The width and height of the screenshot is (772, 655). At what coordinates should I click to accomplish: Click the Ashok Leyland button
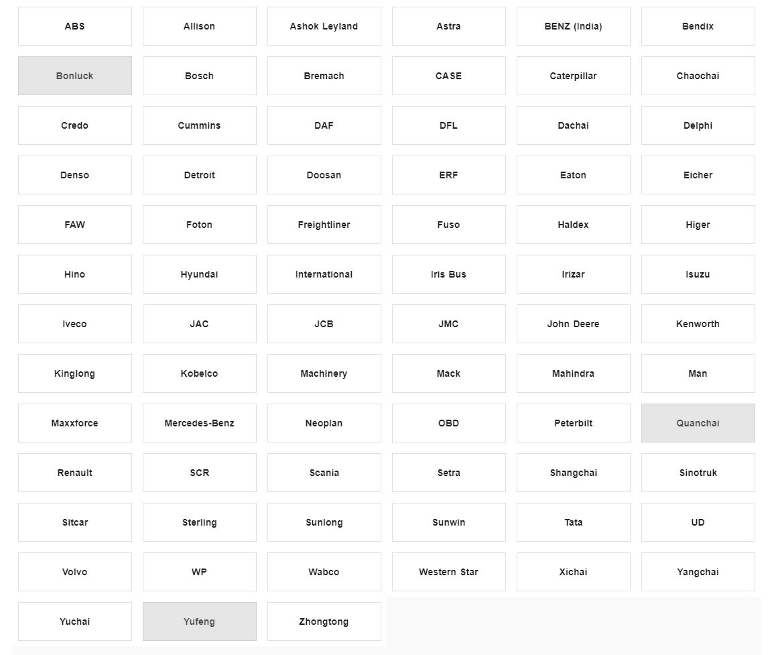324,26
